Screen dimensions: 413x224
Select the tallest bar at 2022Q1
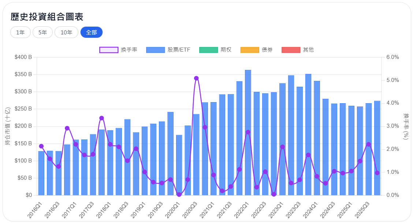[x=248, y=132]
